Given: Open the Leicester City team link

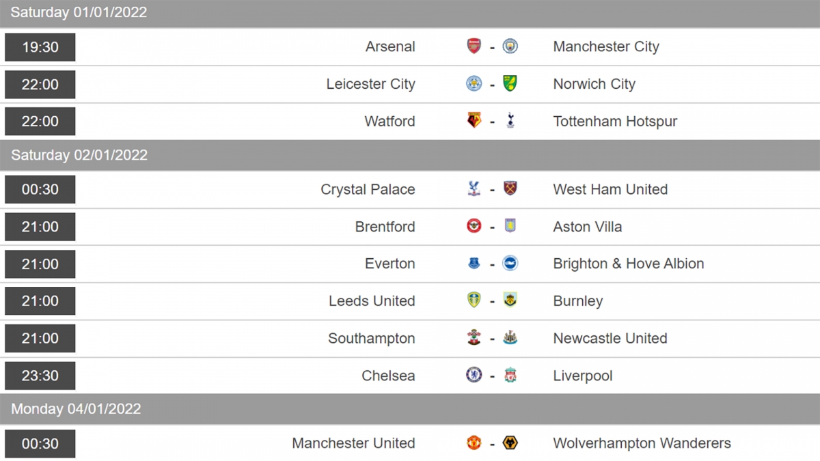Looking at the screenshot, I should click(370, 84).
